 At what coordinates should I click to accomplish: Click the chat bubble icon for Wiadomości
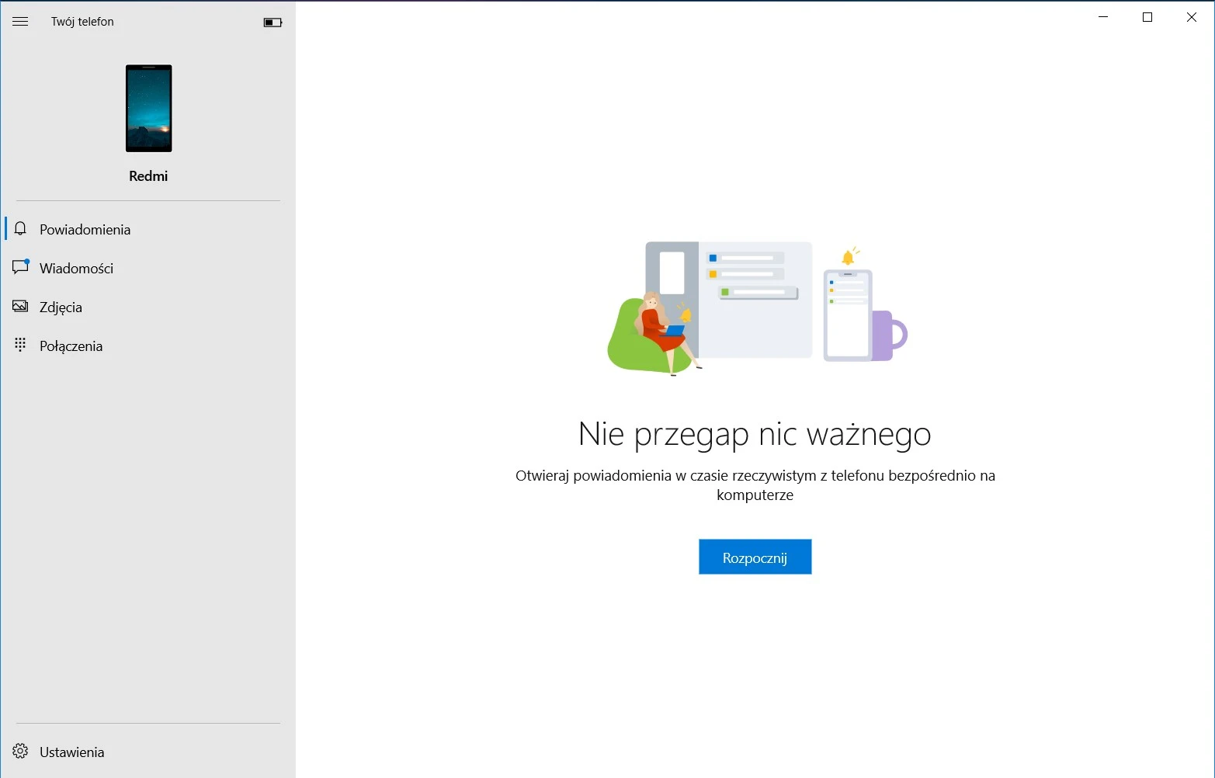[21, 268]
